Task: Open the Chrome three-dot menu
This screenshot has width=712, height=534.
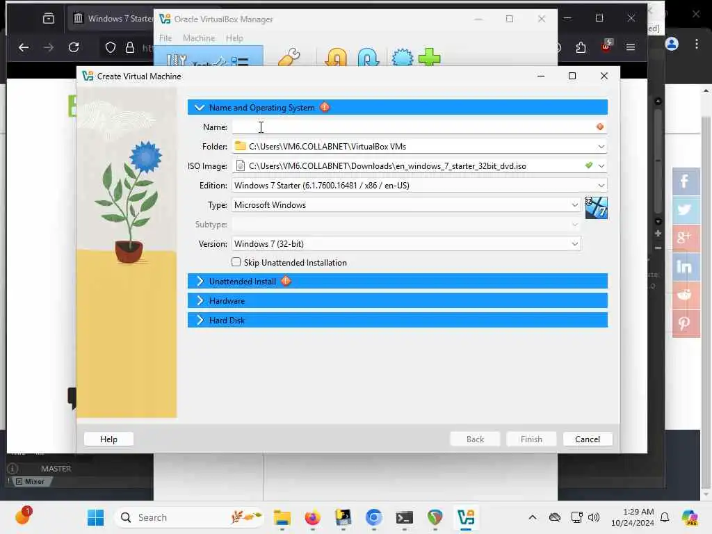Action: [697, 44]
